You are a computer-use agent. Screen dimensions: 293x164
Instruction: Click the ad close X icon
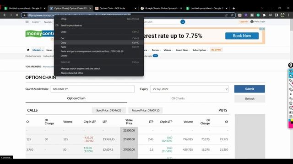pos(264,29)
